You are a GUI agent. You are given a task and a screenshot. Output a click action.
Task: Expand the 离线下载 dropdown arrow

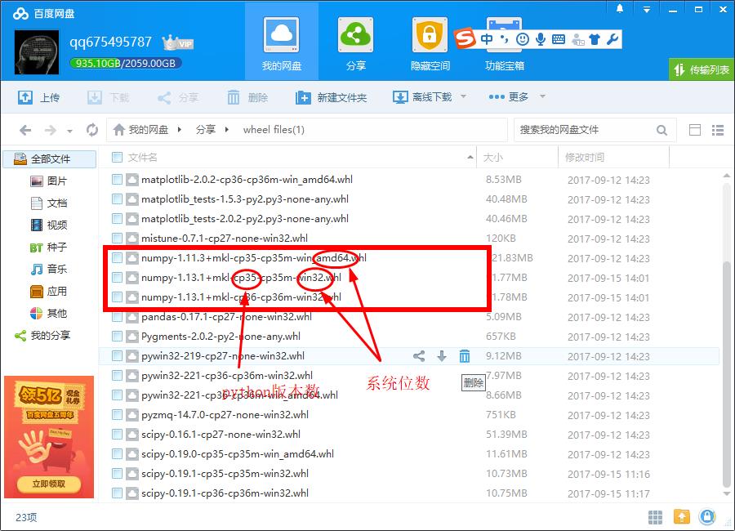click(x=463, y=96)
